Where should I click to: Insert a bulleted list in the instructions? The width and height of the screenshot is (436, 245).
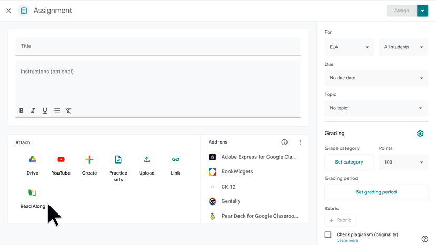pyautogui.click(x=56, y=110)
